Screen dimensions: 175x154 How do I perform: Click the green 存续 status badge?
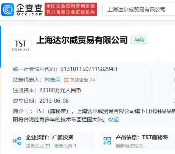[x=139, y=40]
